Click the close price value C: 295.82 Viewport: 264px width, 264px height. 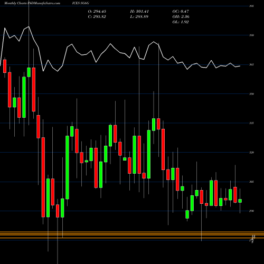point(97,17)
